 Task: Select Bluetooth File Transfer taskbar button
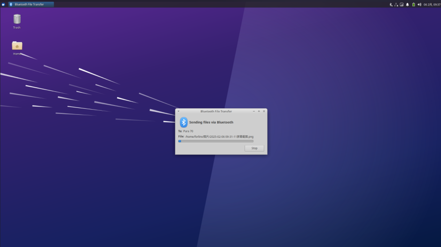31,4
